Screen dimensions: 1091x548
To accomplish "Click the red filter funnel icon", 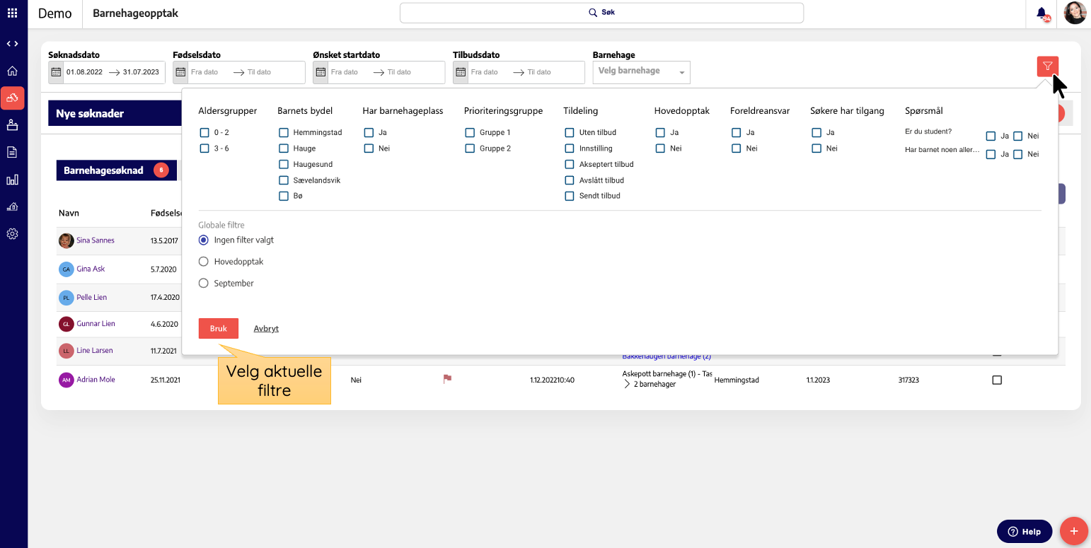I will (1047, 66).
